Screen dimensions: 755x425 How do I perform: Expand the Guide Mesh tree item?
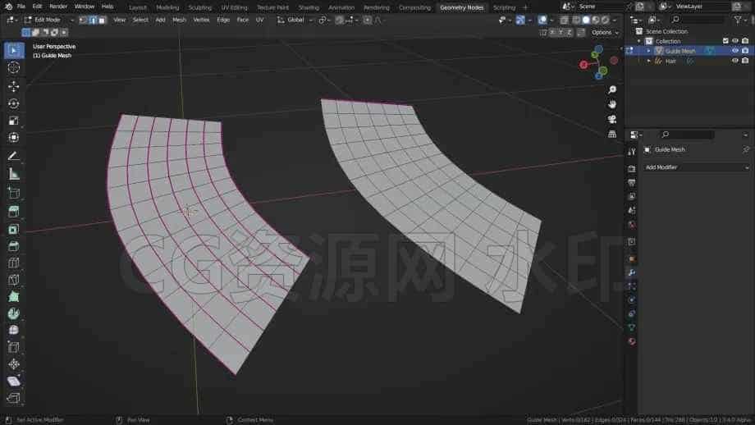[x=648, y=51]
